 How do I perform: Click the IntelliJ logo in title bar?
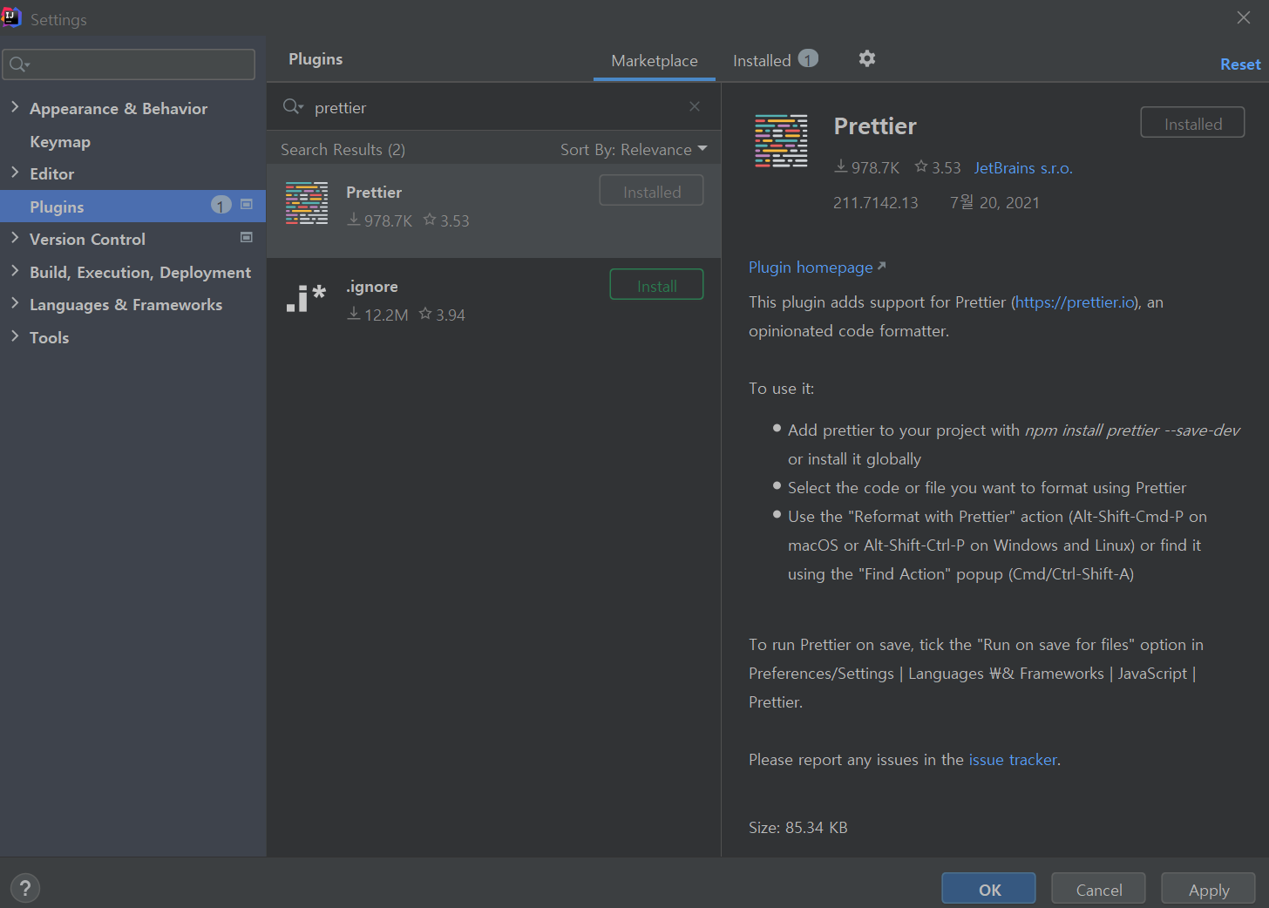pyautogui.click(x=11, y=17)
